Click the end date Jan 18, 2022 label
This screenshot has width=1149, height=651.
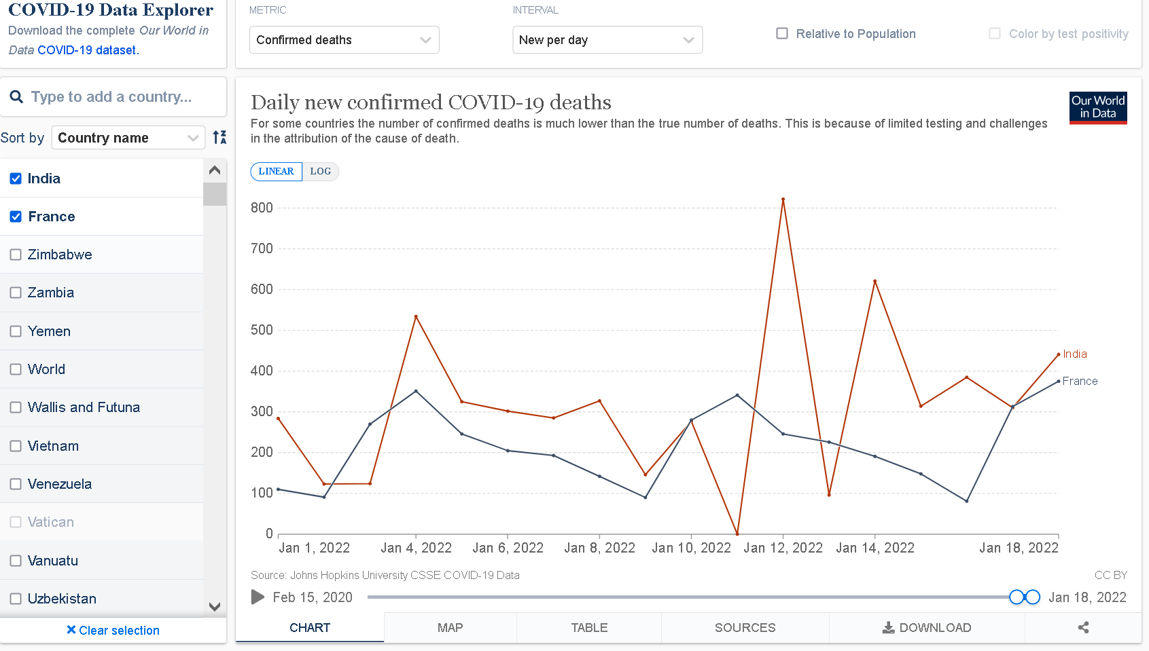point(1087,597)
